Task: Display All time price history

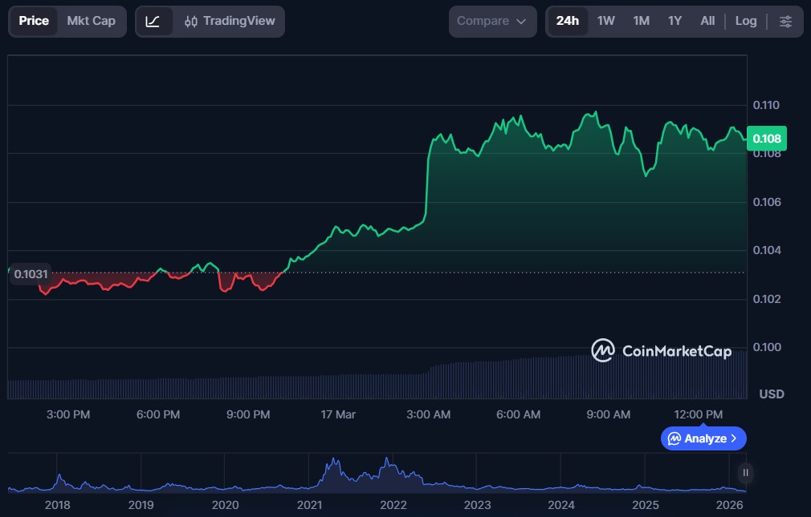Action: tap(707, 22)
